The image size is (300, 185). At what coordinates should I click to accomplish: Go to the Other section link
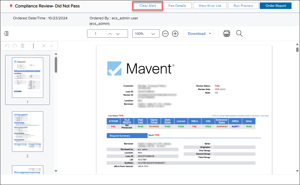point(249,121)
